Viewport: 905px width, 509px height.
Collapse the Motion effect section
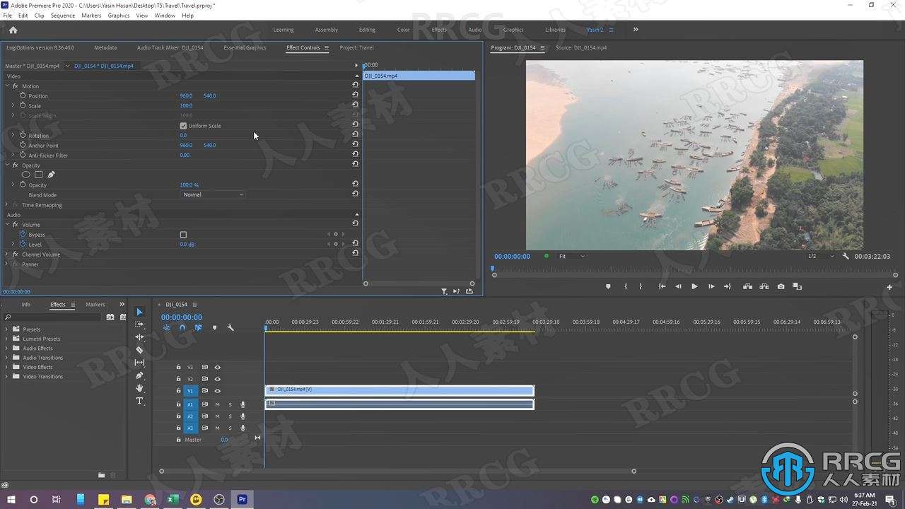(x=7, y=86)
